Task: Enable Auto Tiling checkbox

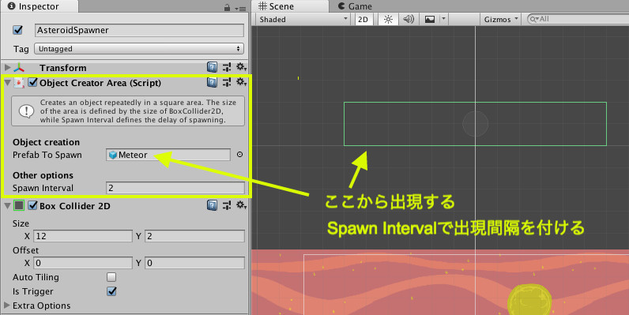Action: pos(111,277)
